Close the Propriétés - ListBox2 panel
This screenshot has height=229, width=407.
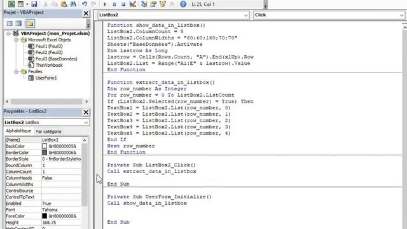point(86,112)
